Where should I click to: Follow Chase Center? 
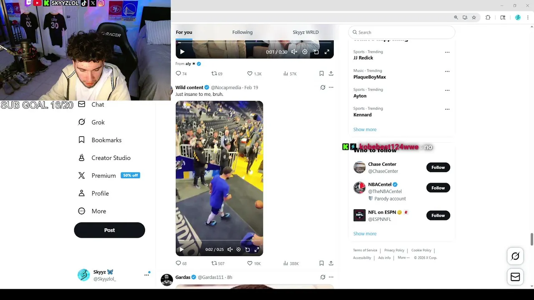(438, 167)
